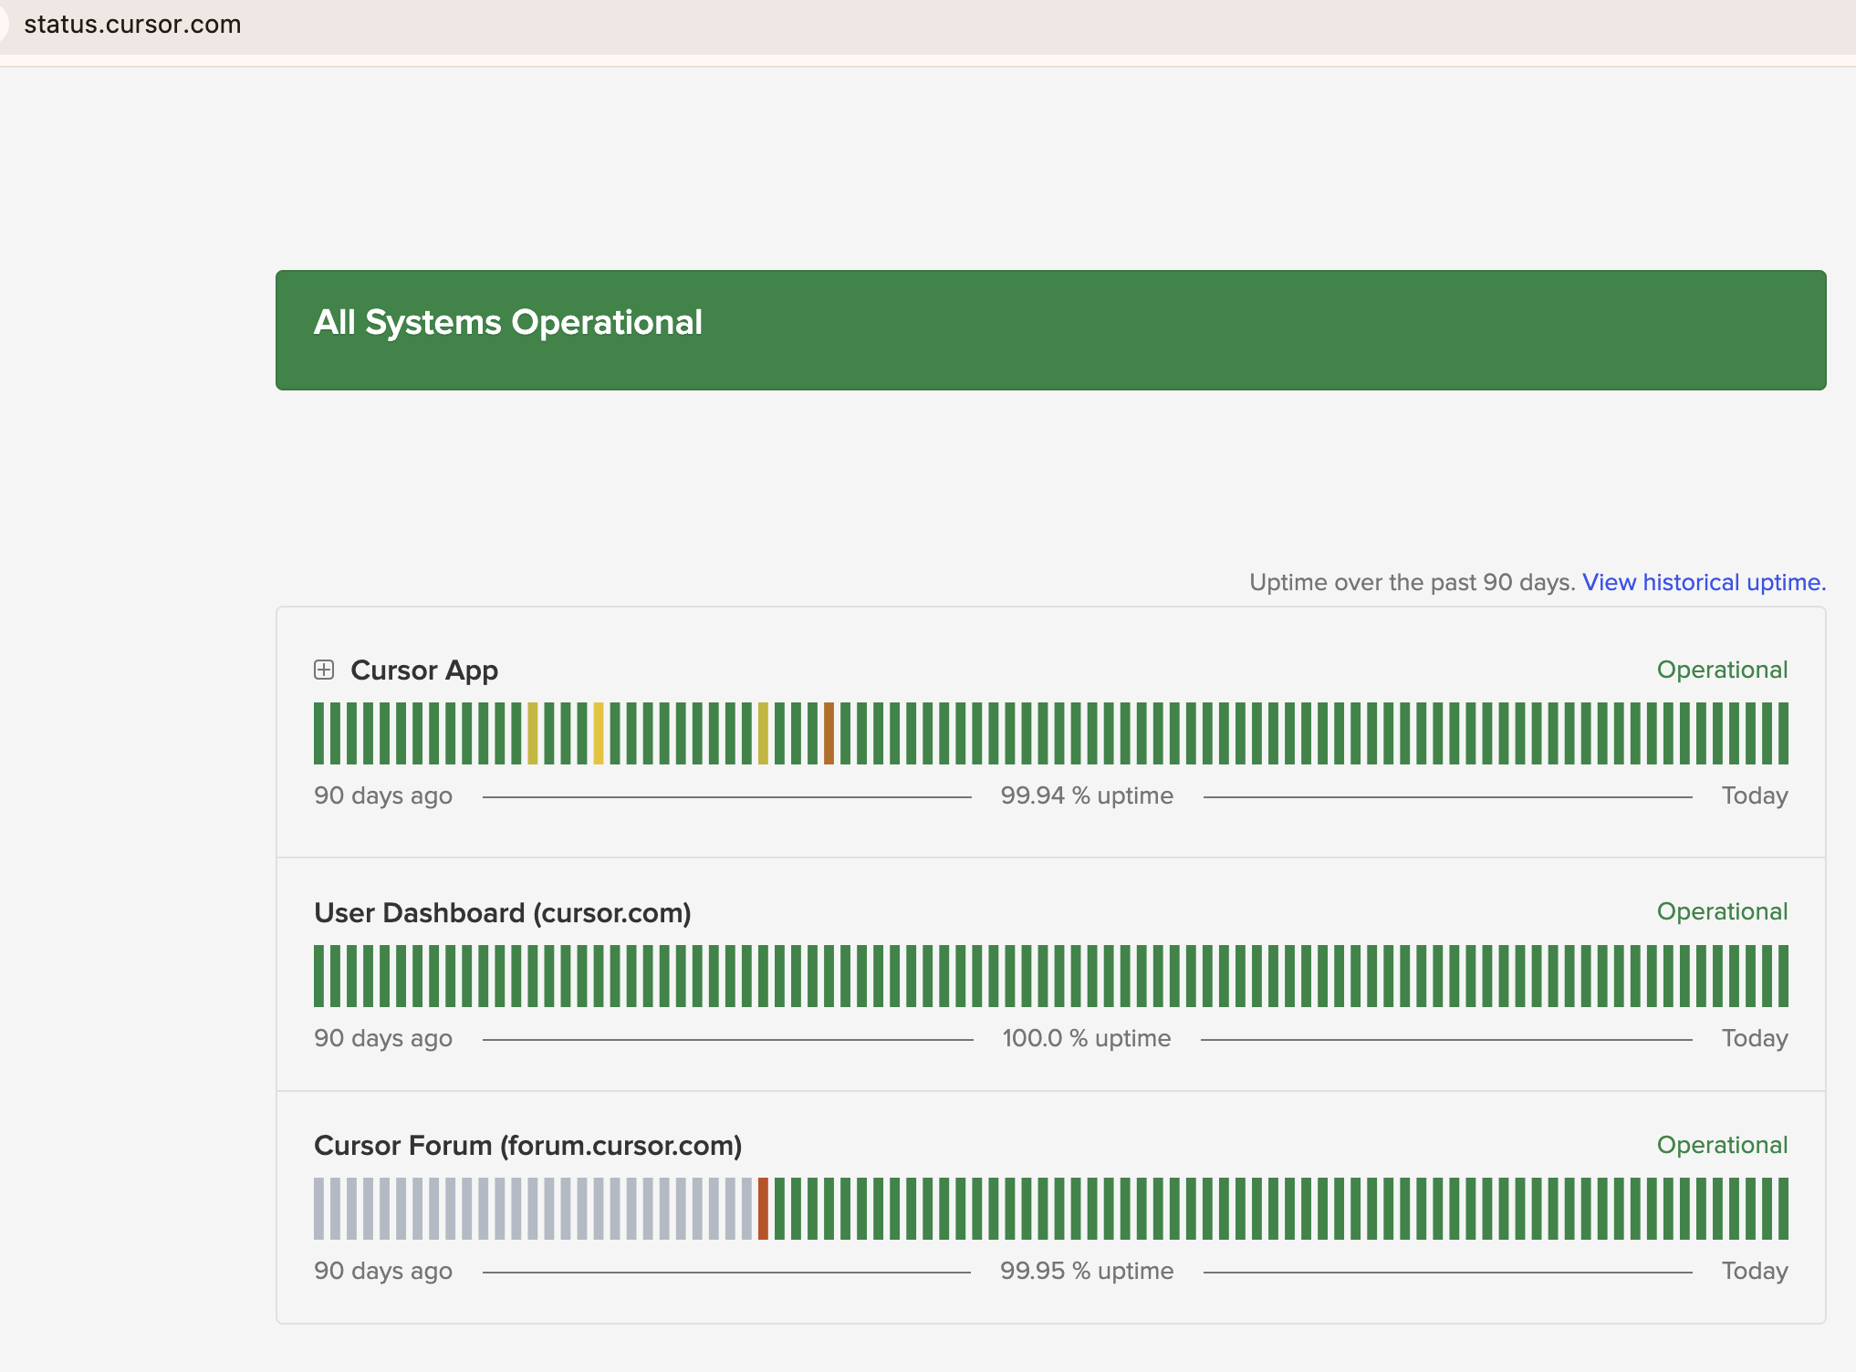The width and height of the screenshot is (1856, 1372).
Task: Click the Cursor Forum (forum.cursor.com) title
Action: (528, 1146)
